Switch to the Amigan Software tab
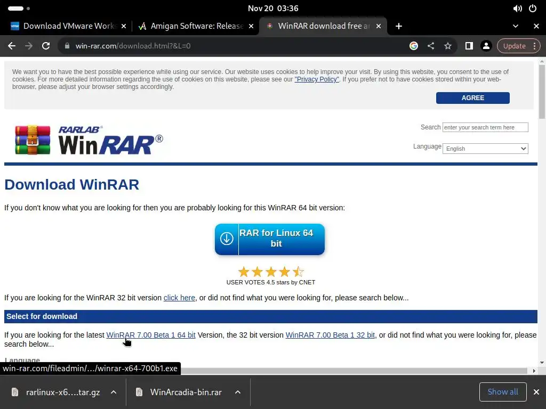 click(x=196, y=26)
